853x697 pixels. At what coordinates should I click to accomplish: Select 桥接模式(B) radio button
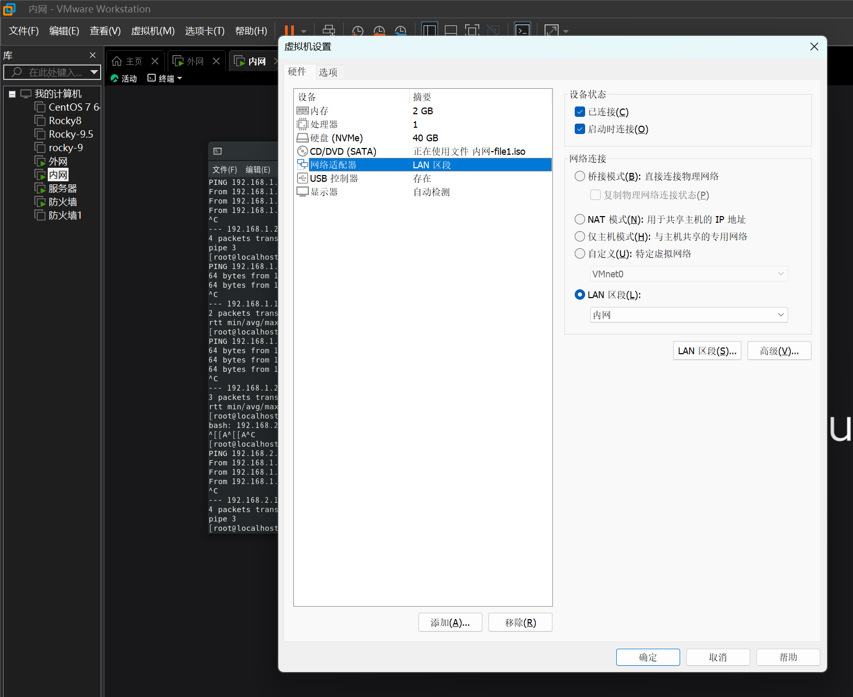[x=580, y=176]
